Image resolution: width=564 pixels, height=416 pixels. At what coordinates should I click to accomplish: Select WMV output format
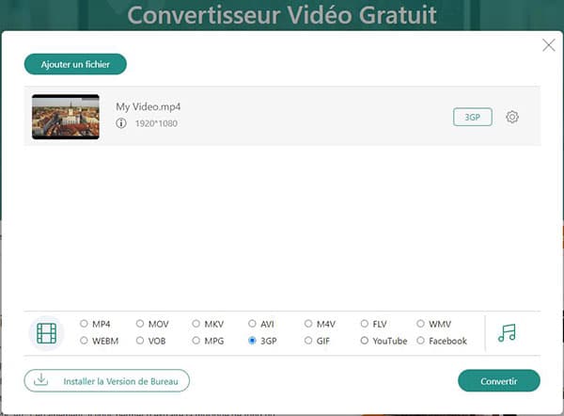(420, 324)
